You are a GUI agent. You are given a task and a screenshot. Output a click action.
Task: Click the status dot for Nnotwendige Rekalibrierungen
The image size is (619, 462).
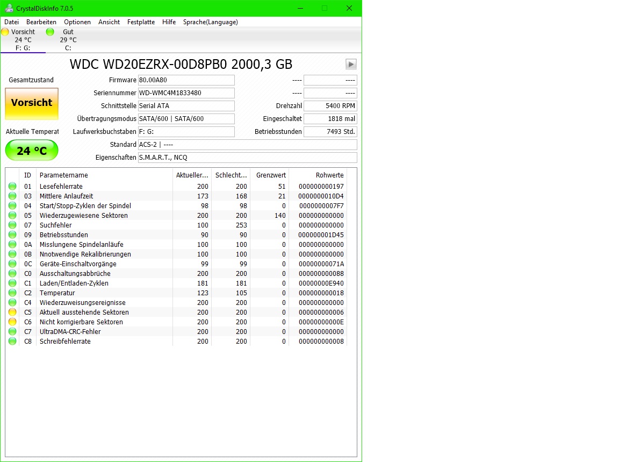tap(13, 254)
